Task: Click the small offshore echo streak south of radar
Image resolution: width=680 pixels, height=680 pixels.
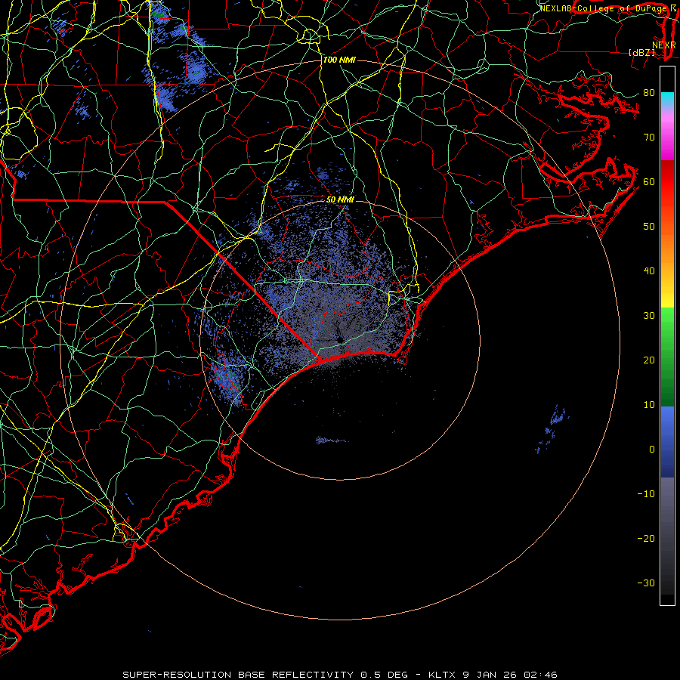Action: click(x=332, y=440)
